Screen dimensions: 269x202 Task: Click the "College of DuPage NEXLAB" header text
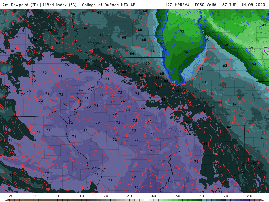point(109,5)
